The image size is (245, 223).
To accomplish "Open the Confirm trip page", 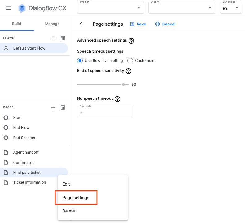I will tap(34, 163).
